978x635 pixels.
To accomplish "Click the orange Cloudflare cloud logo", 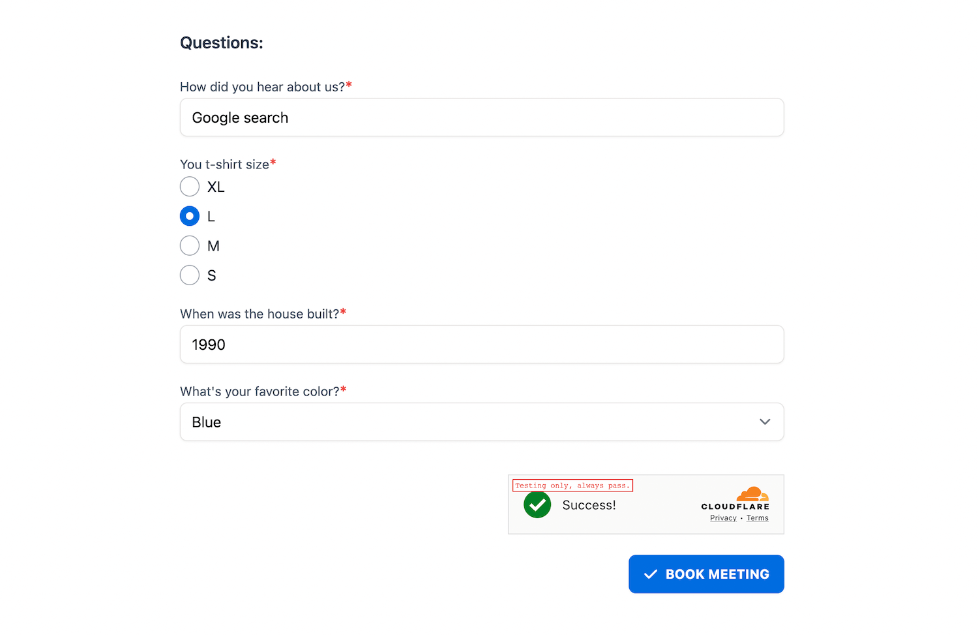I will tap(752, 494).
